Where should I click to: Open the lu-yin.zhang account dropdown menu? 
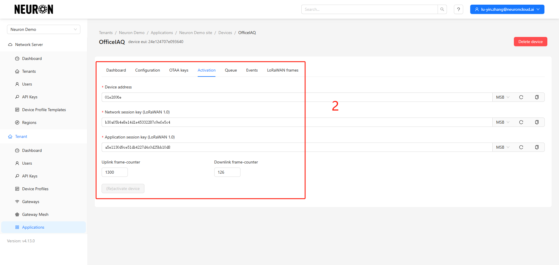[x=507, y=9]
